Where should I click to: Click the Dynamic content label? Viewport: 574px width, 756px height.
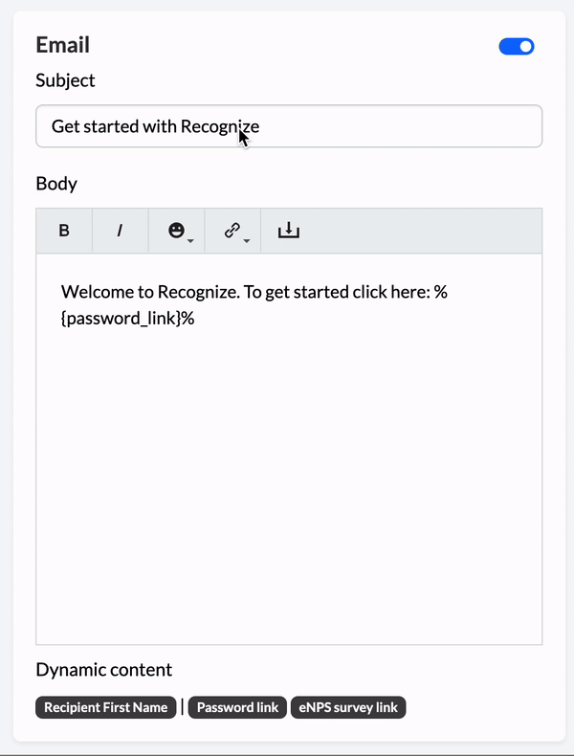tap(103, 670)
